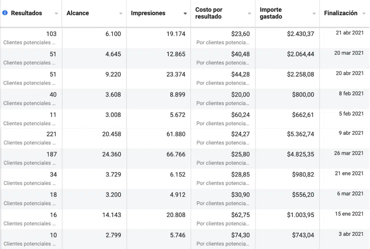
Task: Sort by the Impresiones header label
Action: coord(148,13)
